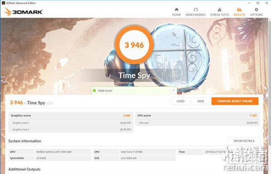Maximize the 3DMark window
The width and height of the screenshot is (271, 174).
click(x=258, y=3)
